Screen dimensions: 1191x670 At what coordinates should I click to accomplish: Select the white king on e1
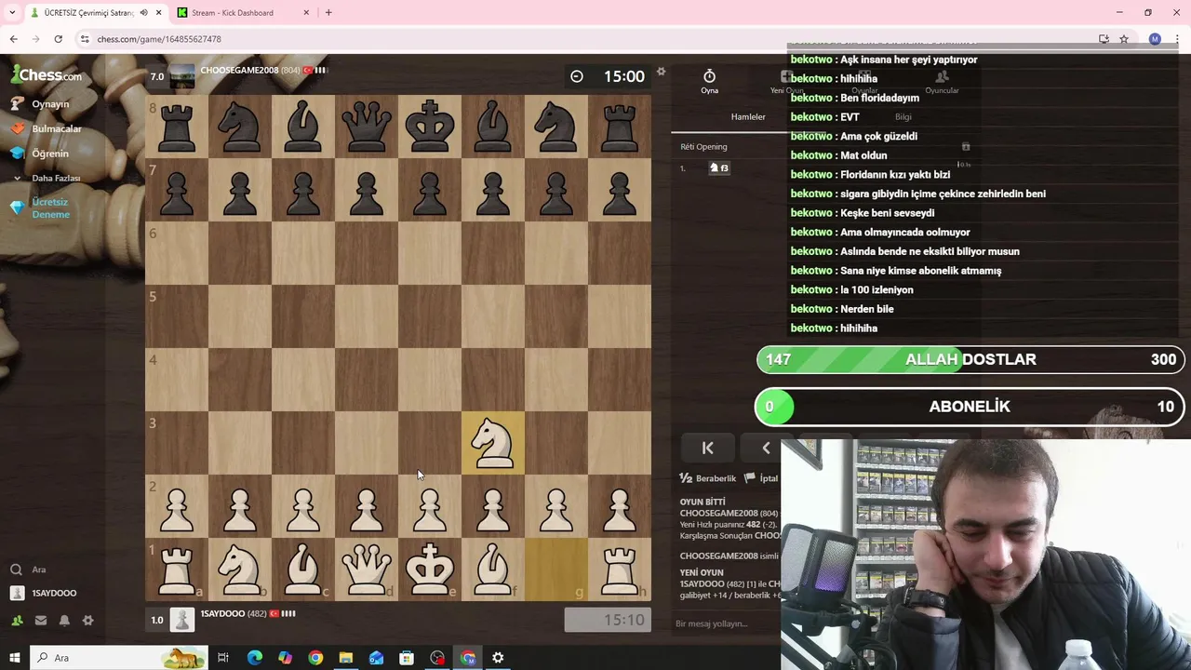click(430, 569)
